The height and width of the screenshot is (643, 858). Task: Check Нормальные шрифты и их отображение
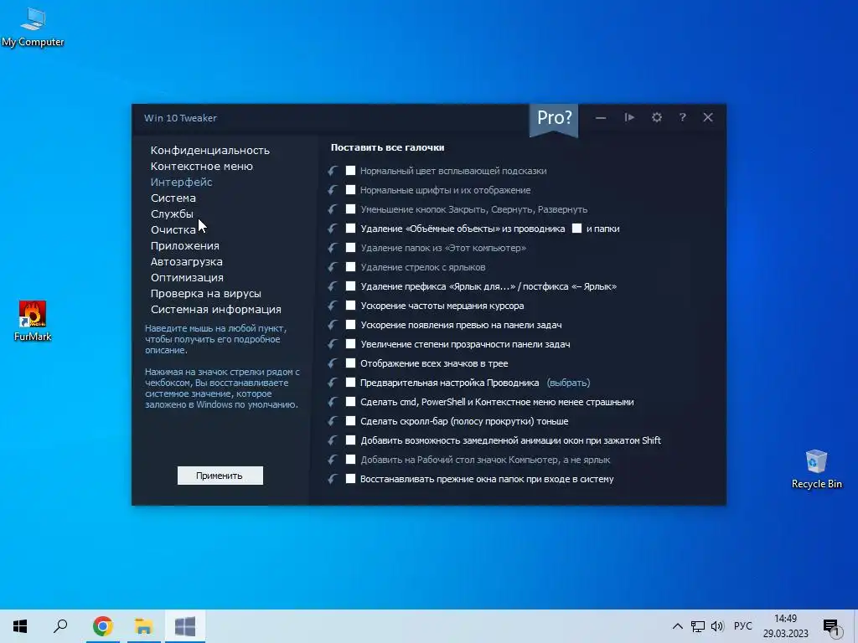pyautogui.click(x=351, y=190)
